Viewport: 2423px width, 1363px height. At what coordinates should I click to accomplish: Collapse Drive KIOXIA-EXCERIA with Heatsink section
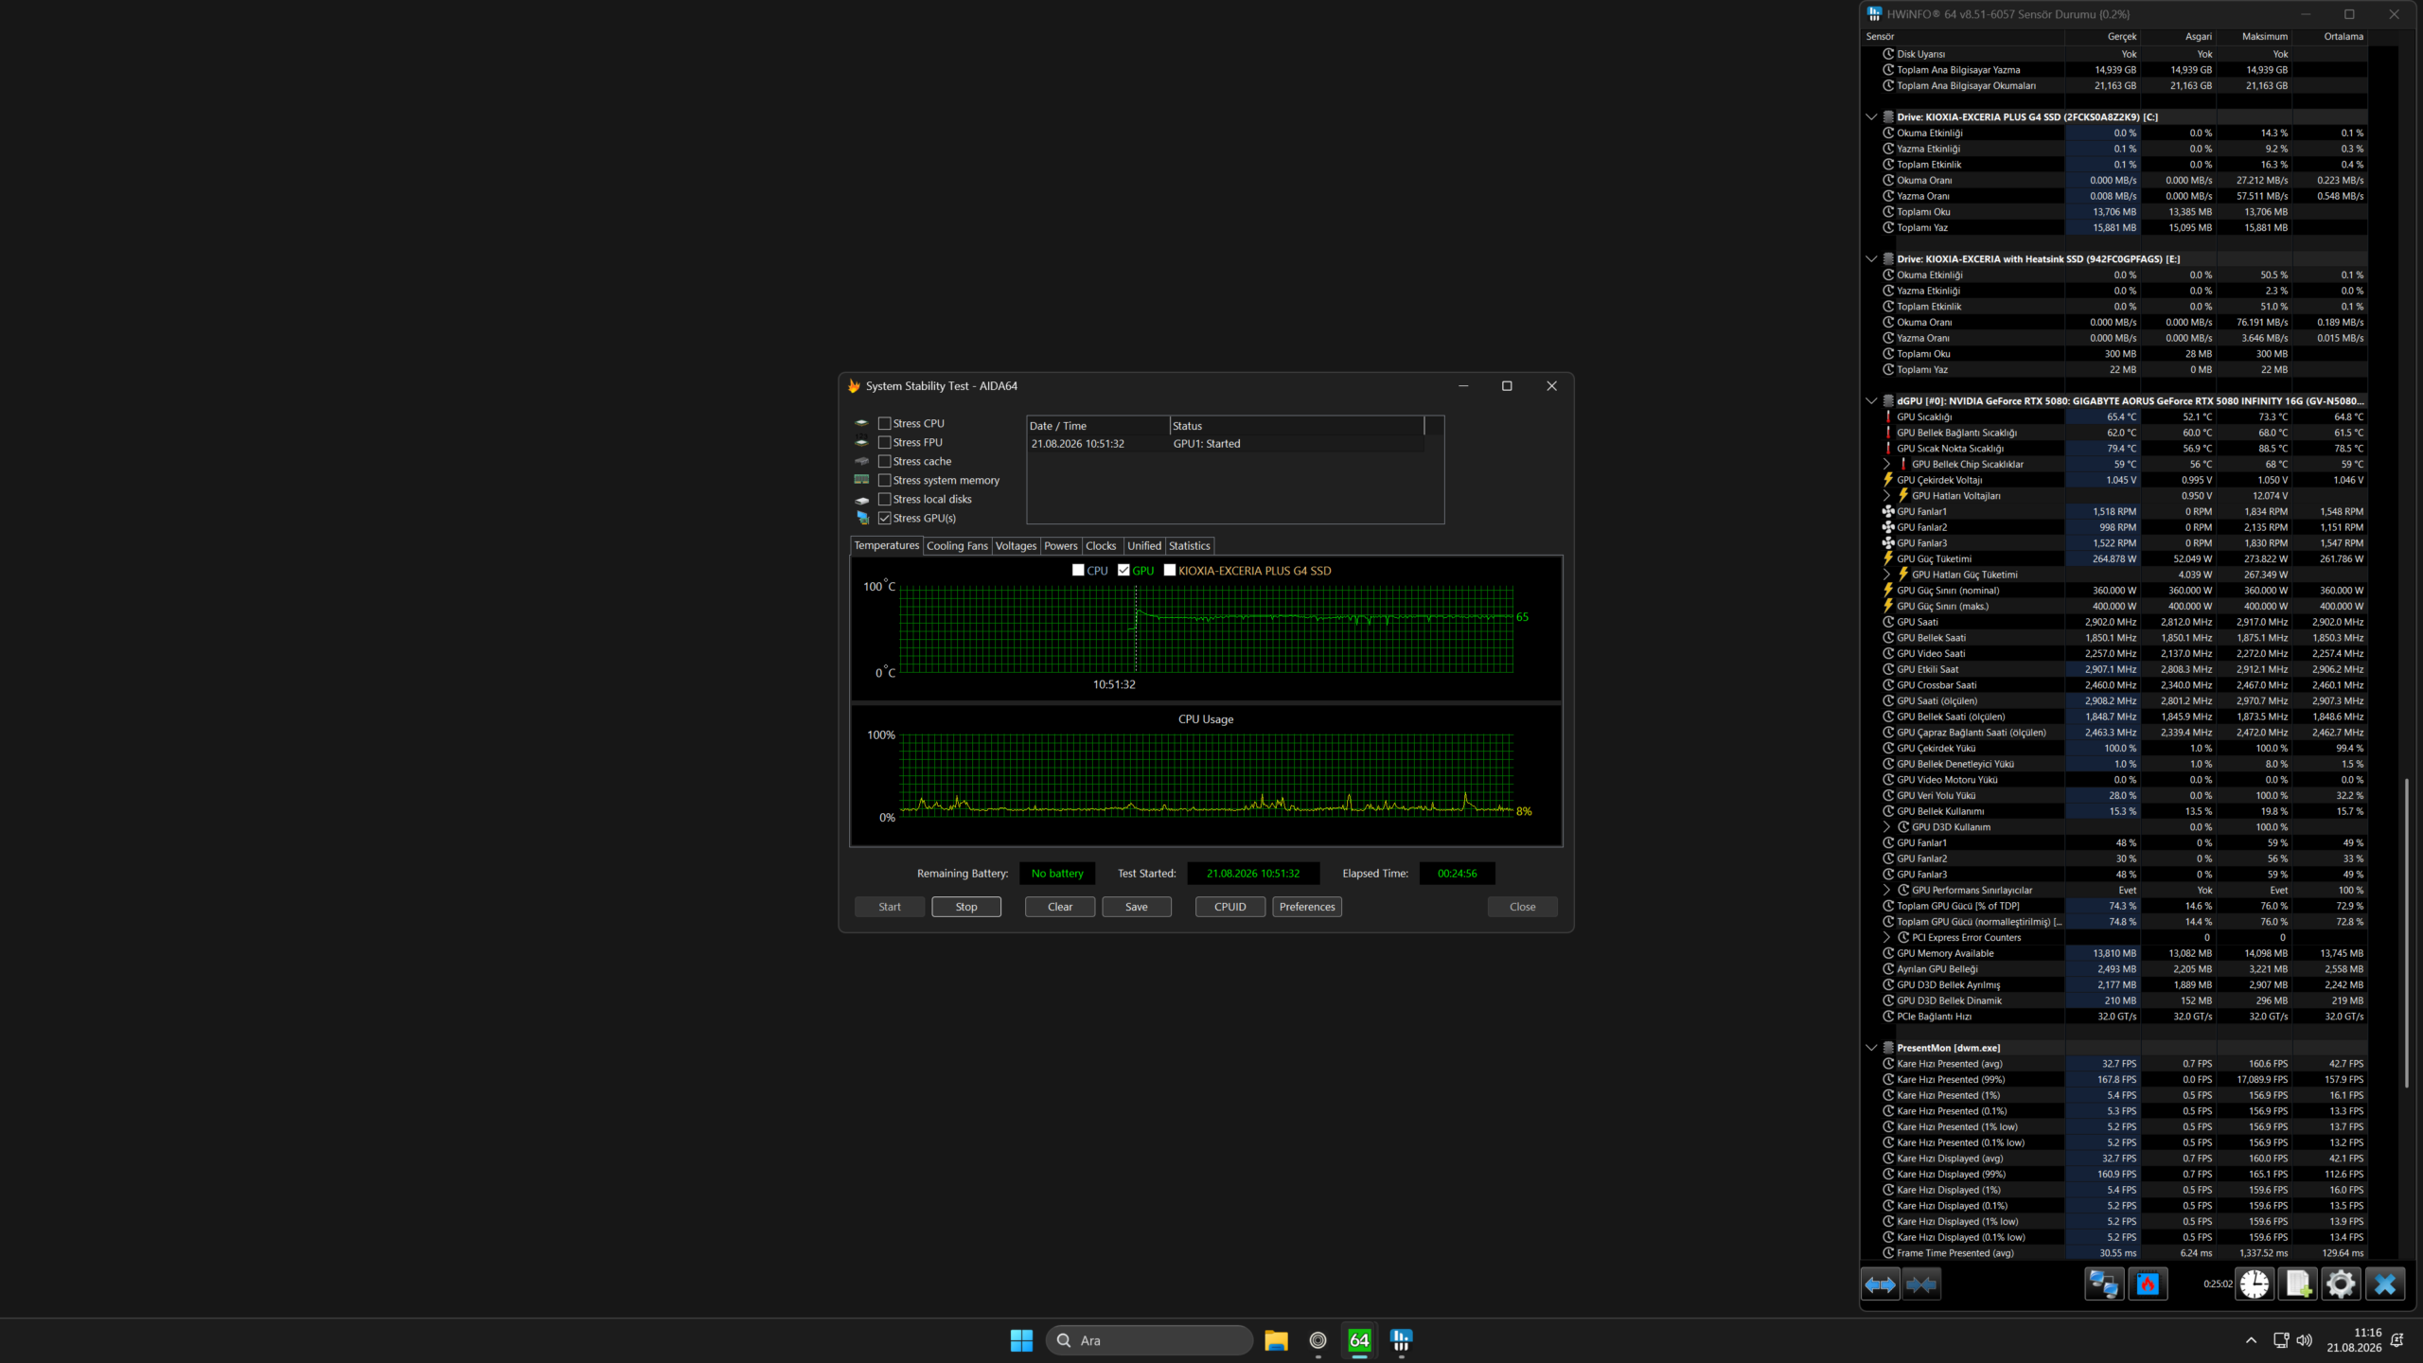pyautogui.click(x=1871, y=259)
